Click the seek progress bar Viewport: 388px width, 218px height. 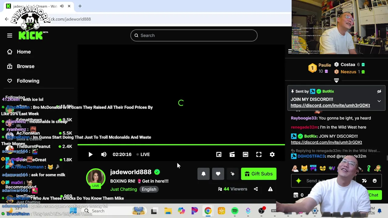point(181,145)
